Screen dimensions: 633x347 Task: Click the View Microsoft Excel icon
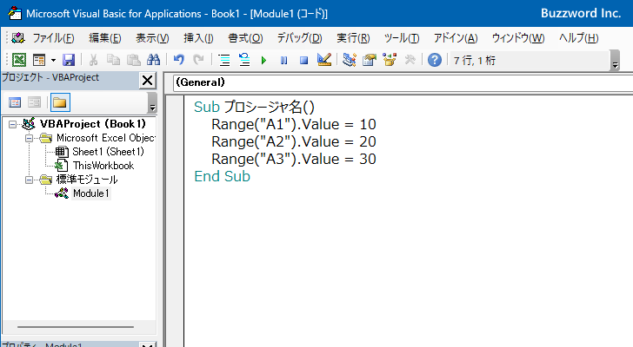19,60
